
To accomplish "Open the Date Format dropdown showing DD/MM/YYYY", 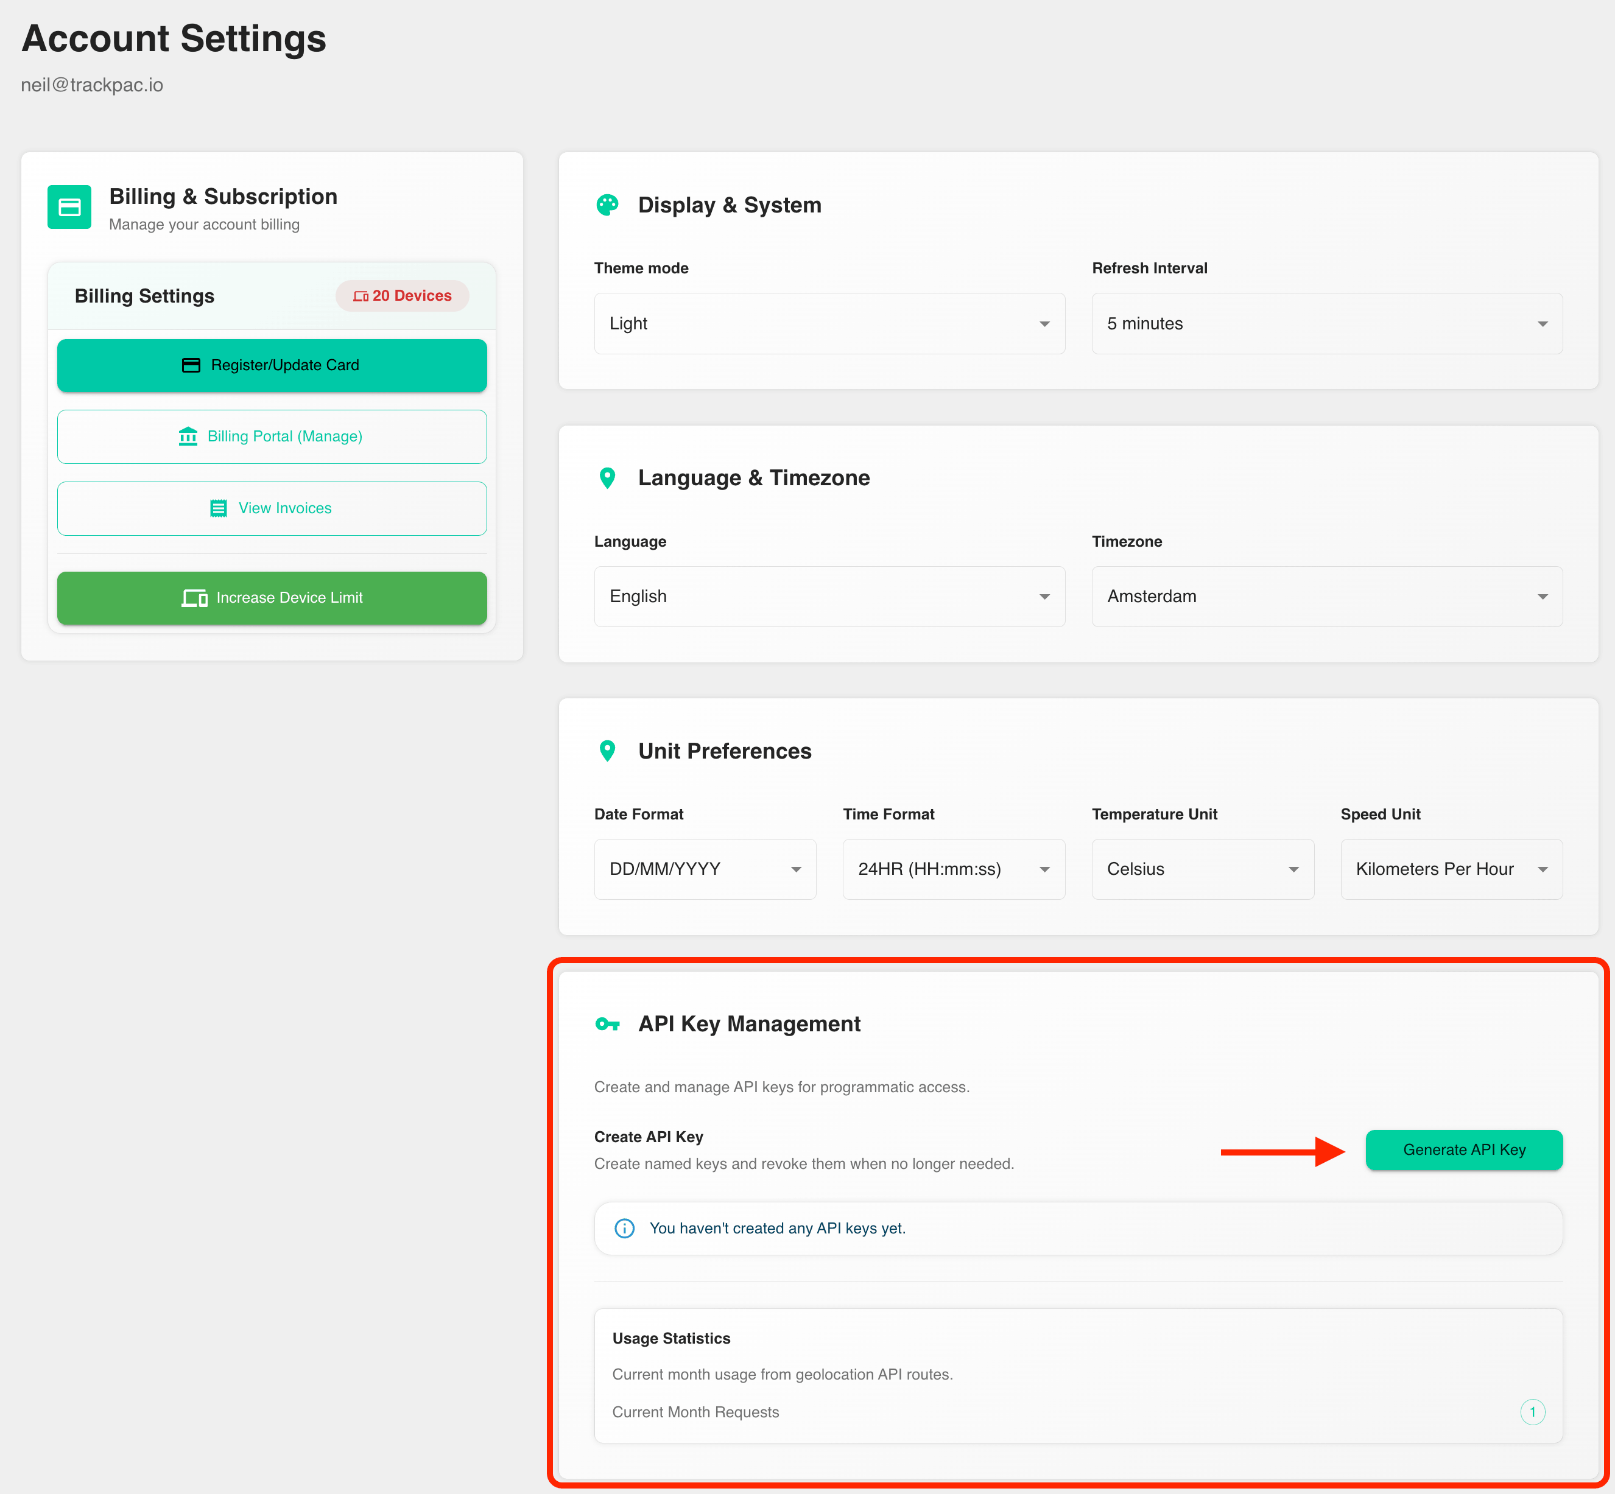I will (x=705, y=868).
